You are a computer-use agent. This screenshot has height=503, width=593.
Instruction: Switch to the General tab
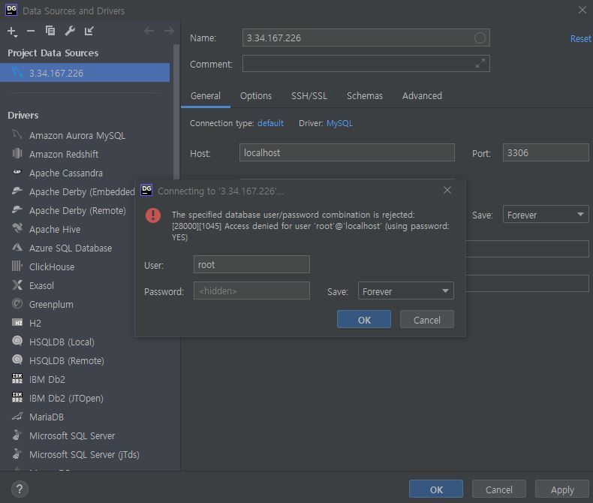coord(206,96)
